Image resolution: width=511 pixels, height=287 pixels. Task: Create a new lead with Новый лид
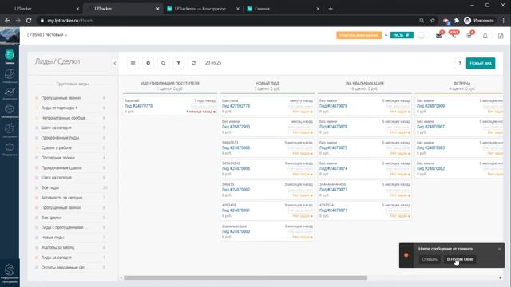point(481,63)
